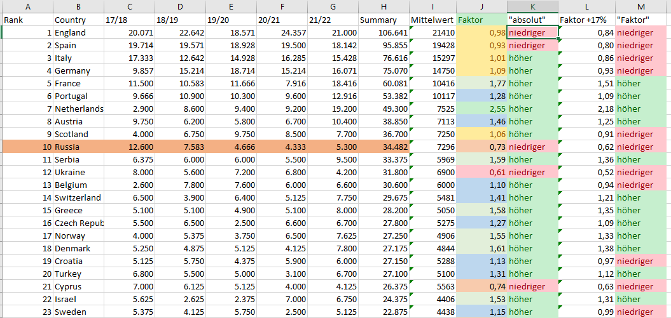
Task: Click Spain's summary value 95.855
Action: tap(384, 45)
